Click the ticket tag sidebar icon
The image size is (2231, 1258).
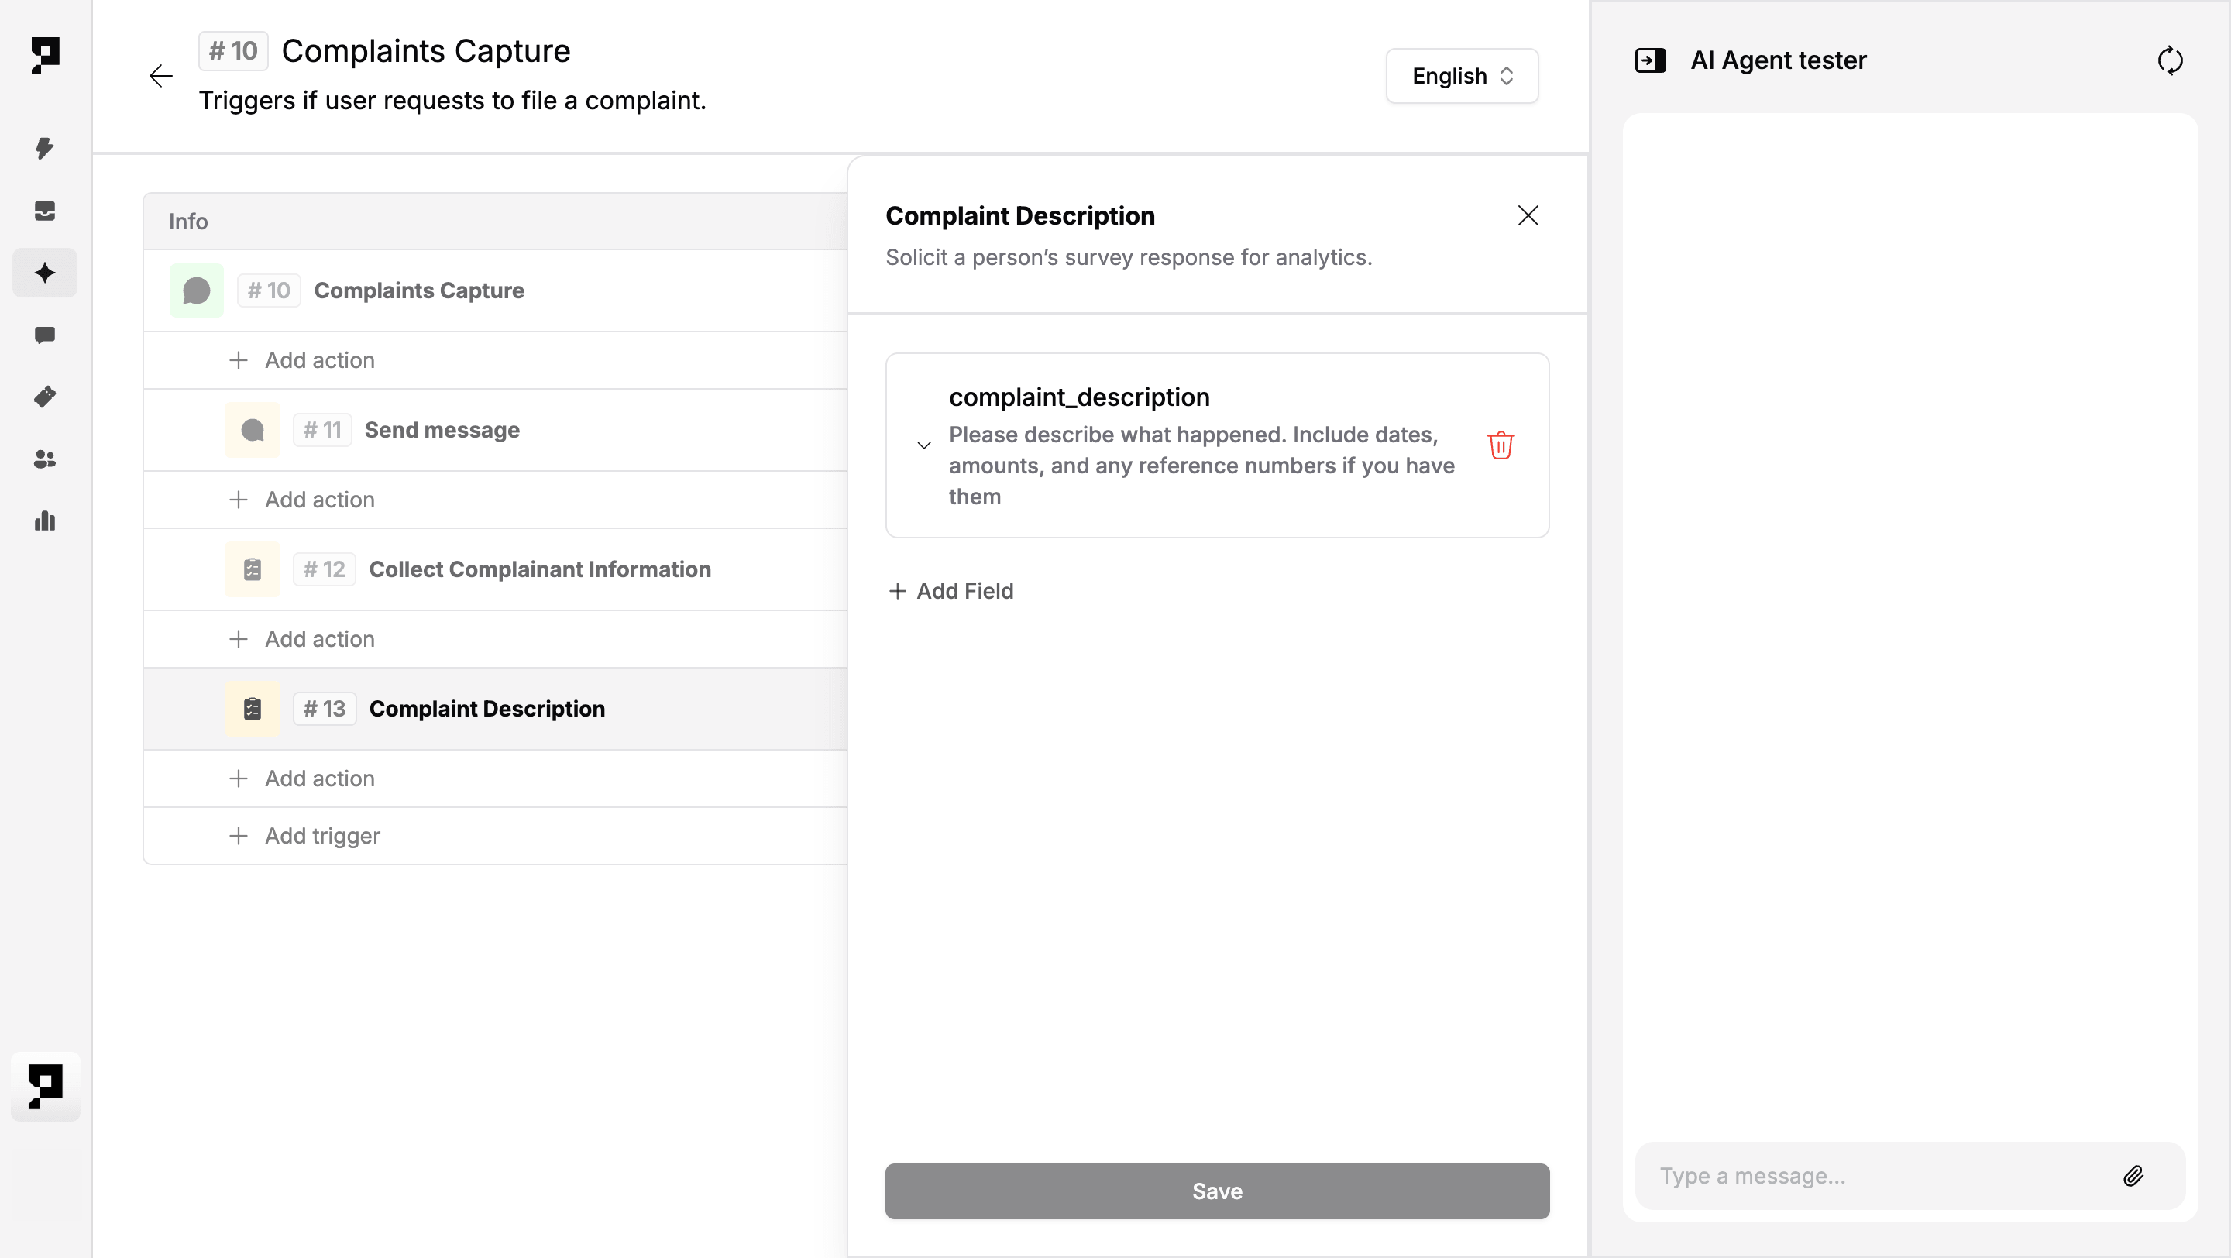pyautogui.click(x=45, y=397)
